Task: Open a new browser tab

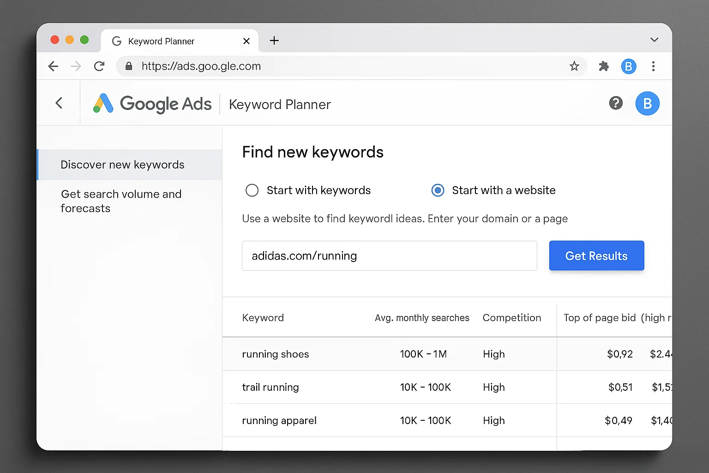Action: 274,41
